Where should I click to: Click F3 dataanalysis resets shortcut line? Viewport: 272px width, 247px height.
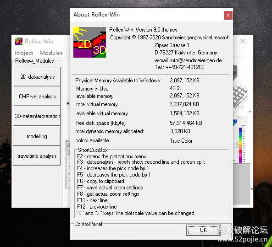tap(141, 162)
